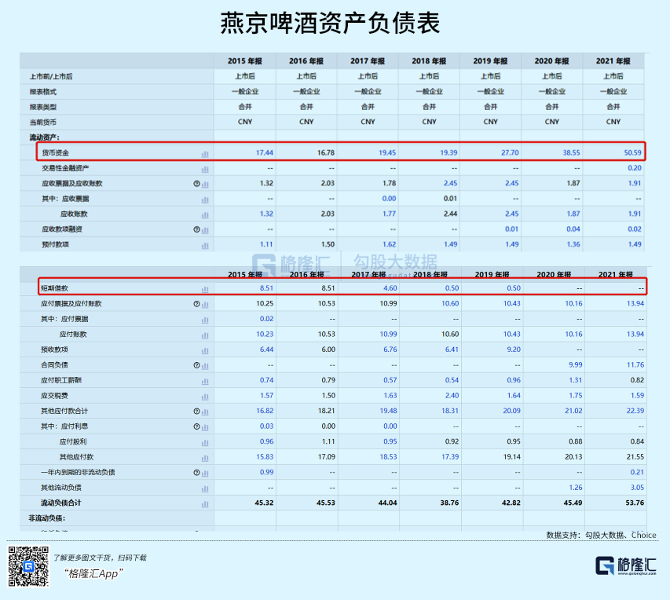Open the chart icon for 合同负债 row

tap(205, 366)
